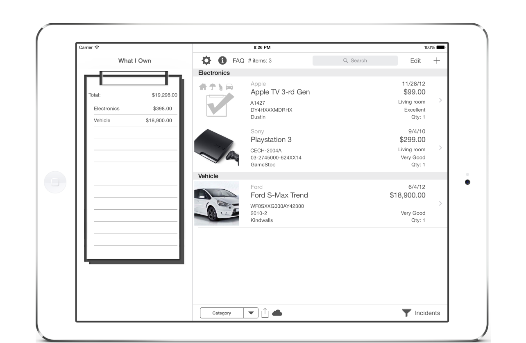The height and width of the screenshot is (343, 526).
Task: Open the Category dropdown arrow
Action: pyautogui.click(x=251, y=313)
